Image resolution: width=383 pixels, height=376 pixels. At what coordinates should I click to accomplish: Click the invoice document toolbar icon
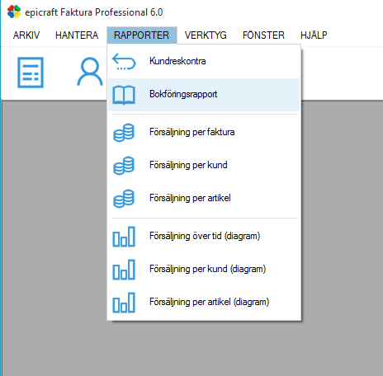(31, 73)
